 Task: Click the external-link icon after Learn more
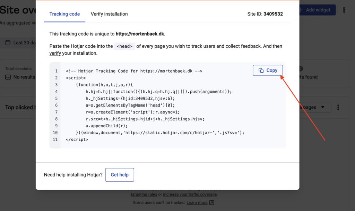click(x=212, y=203)
